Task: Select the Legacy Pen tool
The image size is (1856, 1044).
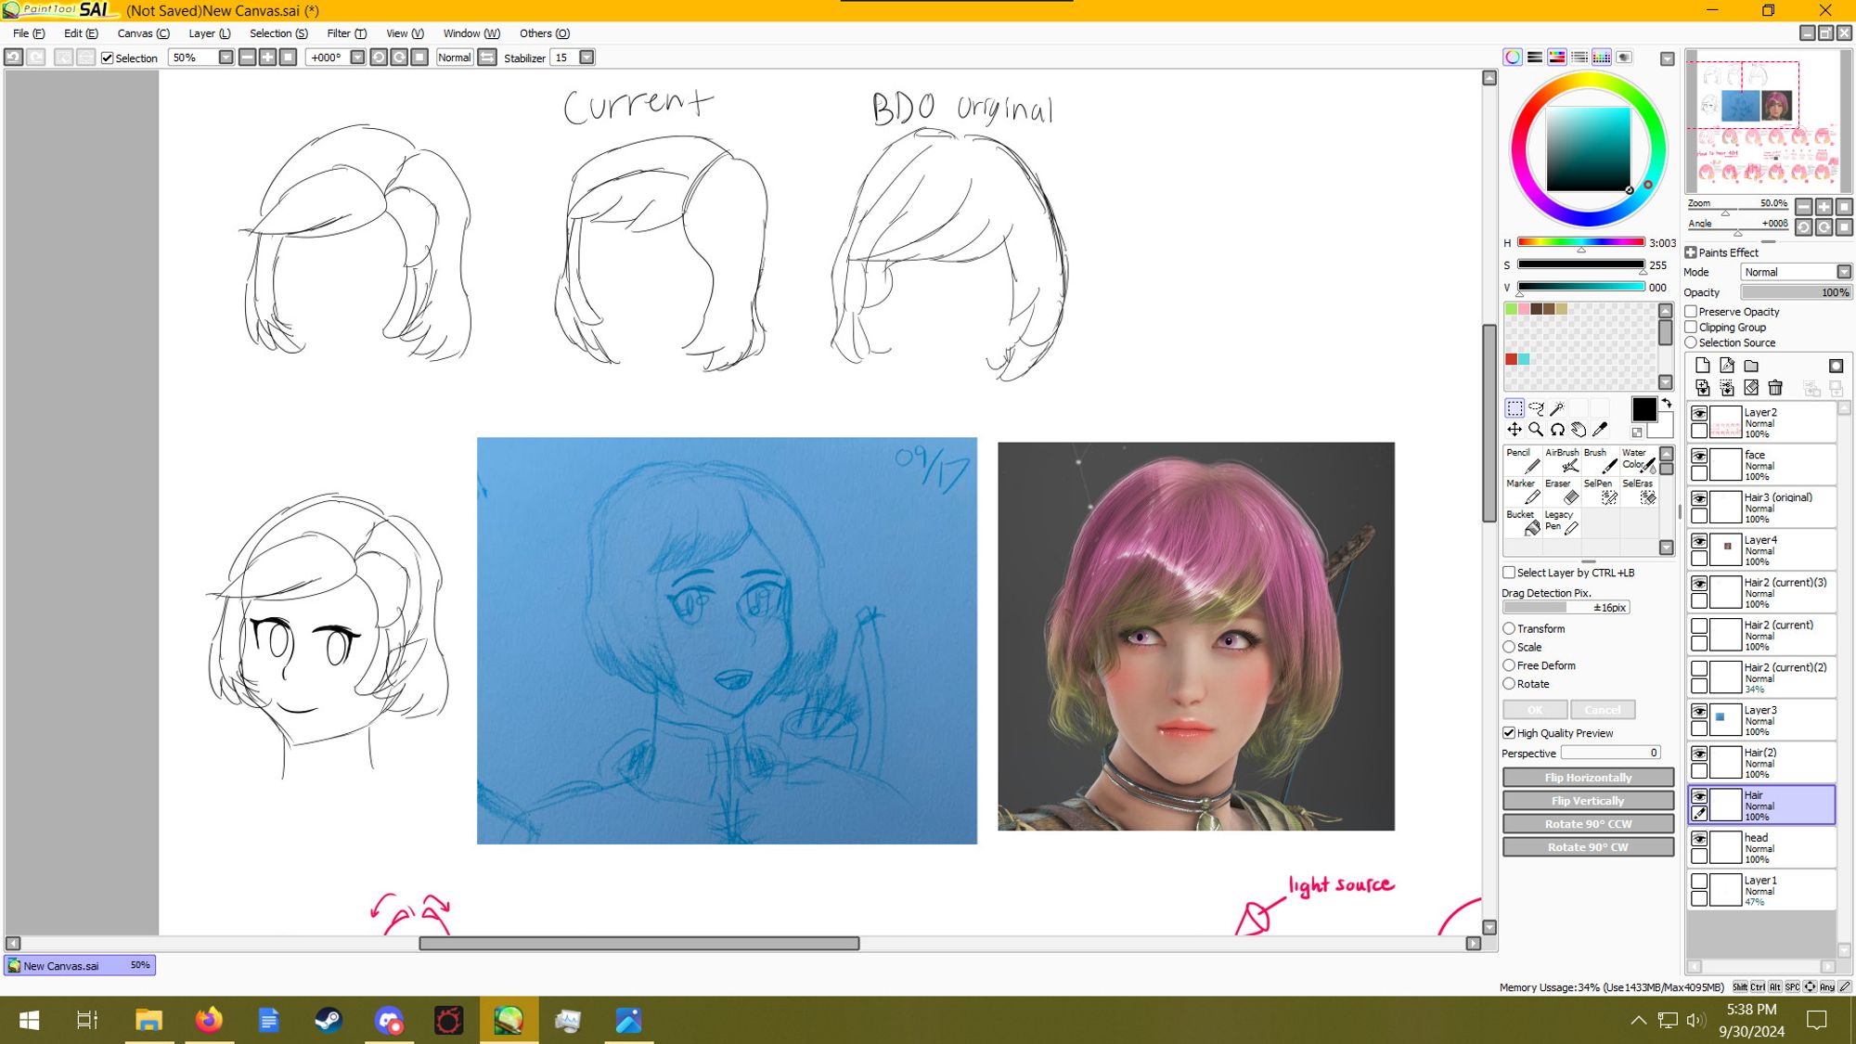Action: (x=1562, y=522)
